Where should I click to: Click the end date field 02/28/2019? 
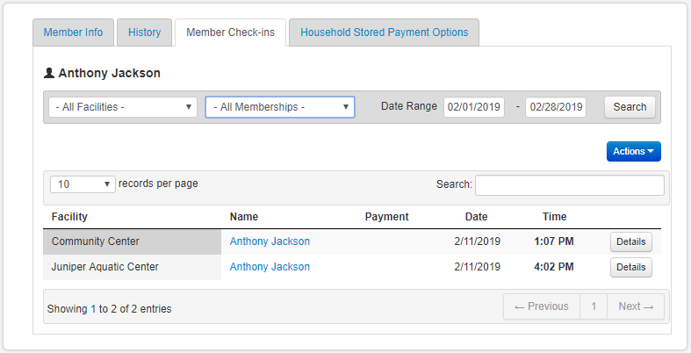pyautogui.click(x=555, y=107)
